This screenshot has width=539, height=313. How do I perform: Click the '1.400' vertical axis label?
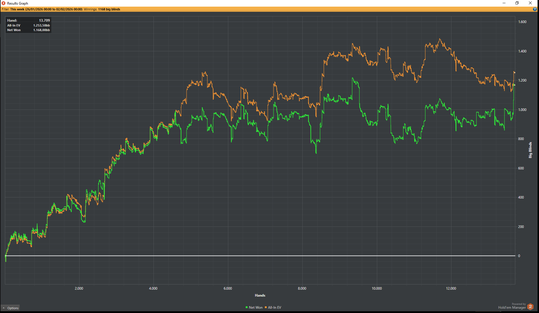[x=522, y=51]
